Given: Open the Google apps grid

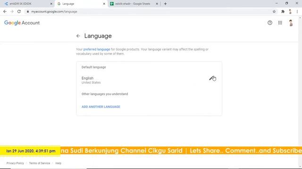Looking at the screenshot, I should pyautogui.click(x=280, y=23).
